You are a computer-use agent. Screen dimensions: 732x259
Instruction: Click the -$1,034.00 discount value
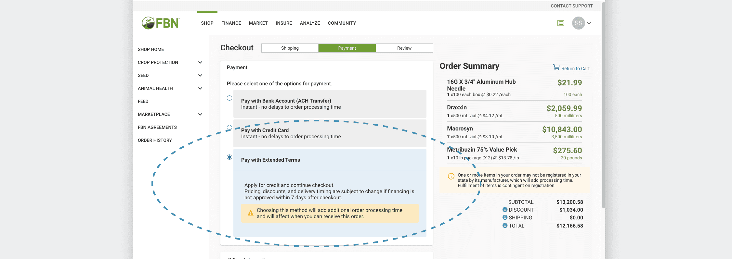pyautogui.click(x=570, y=210)
